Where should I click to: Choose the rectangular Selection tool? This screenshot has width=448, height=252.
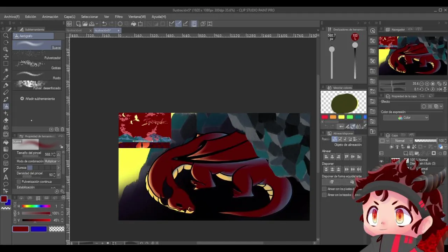(x=6, y=64)
